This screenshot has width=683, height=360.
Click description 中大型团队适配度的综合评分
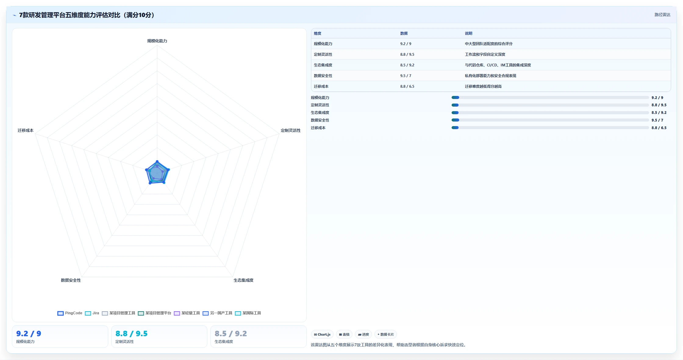488,44
